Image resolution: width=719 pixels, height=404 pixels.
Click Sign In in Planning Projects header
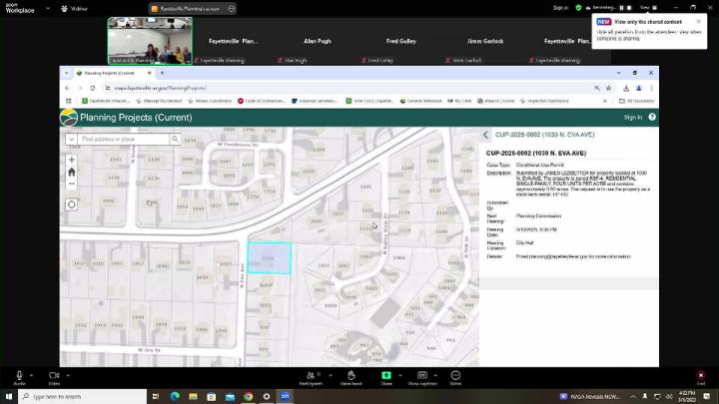[x=633, y=118]
